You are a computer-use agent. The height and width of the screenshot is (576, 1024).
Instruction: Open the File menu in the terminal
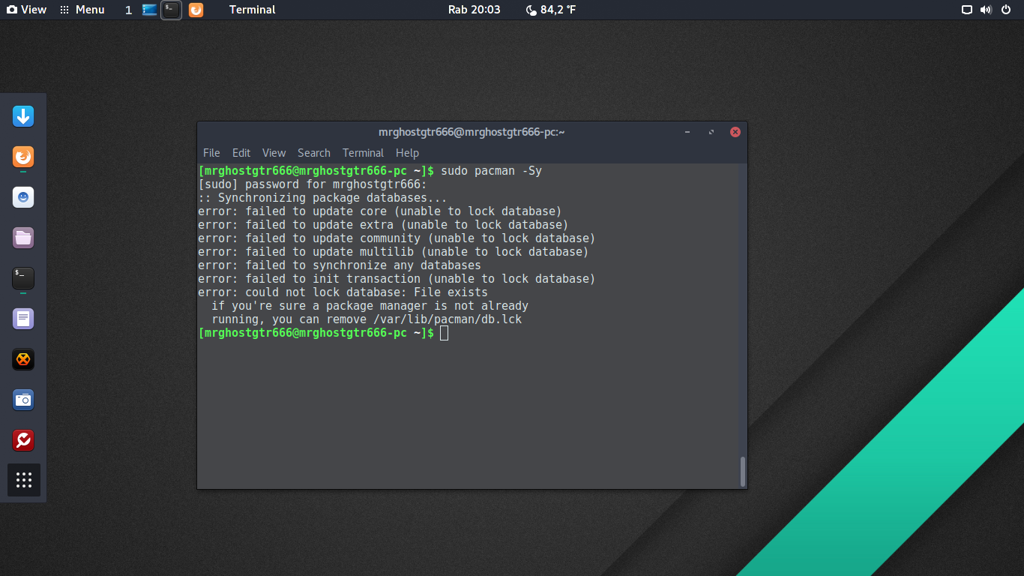tap(211, 152)
